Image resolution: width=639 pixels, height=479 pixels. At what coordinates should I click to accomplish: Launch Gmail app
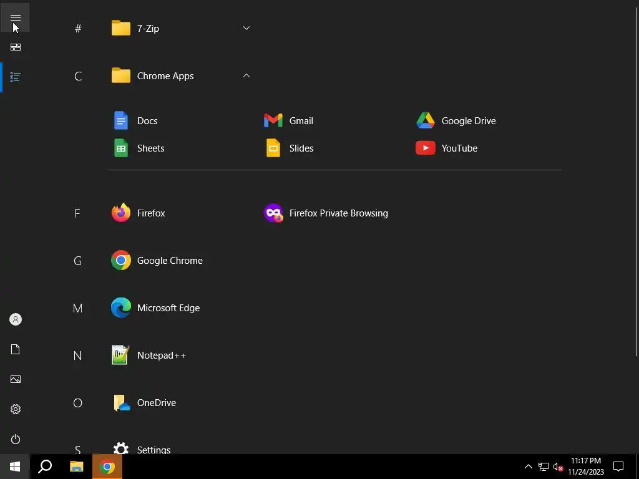289,121
